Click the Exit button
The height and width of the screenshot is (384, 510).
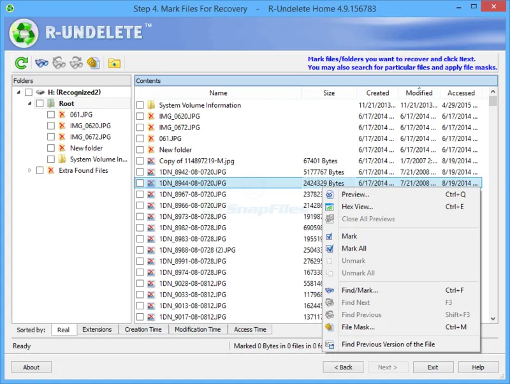(x=433, y=367)
